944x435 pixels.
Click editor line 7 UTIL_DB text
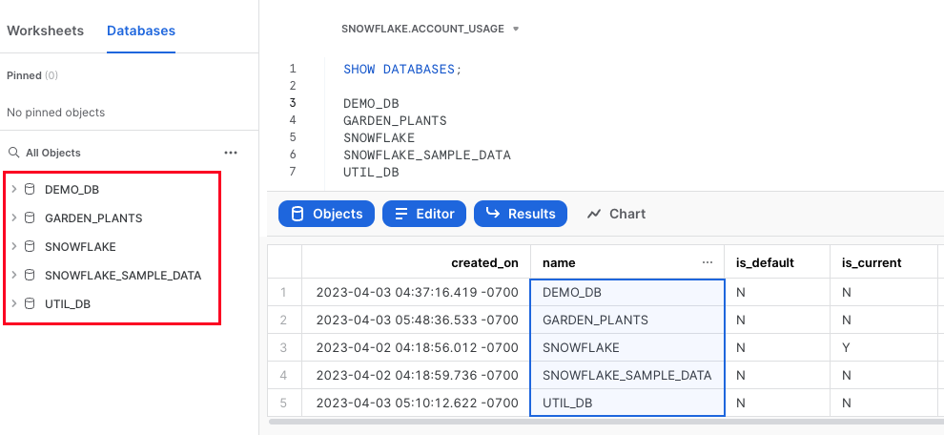[x=371, y=173]
